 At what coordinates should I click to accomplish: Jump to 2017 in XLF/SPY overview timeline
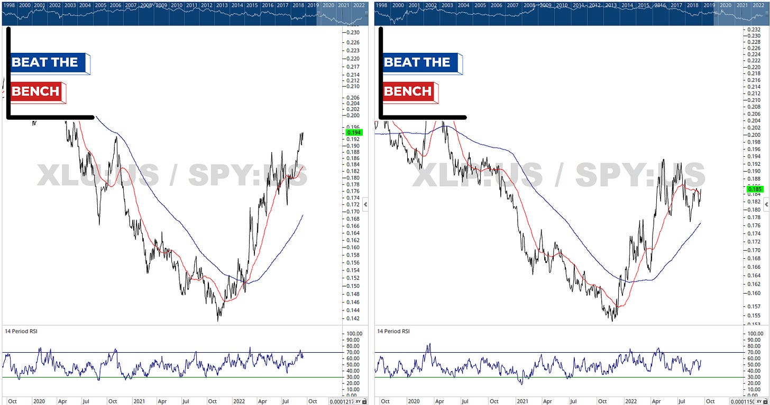click(x=677, y=5)
